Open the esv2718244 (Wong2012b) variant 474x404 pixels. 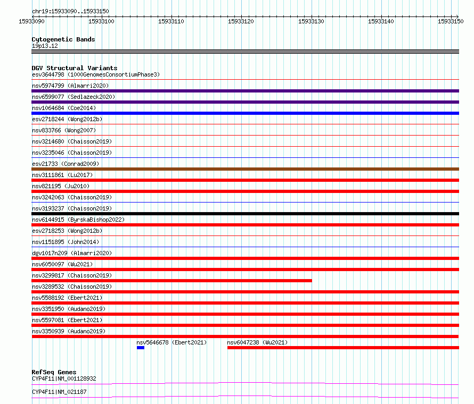click(67, 119)
